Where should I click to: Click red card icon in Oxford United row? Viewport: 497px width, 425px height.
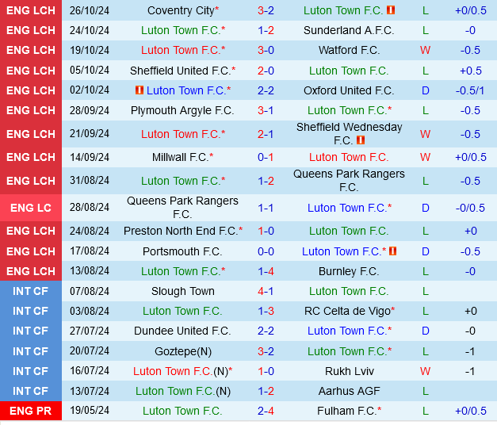[x=140, y=90]
